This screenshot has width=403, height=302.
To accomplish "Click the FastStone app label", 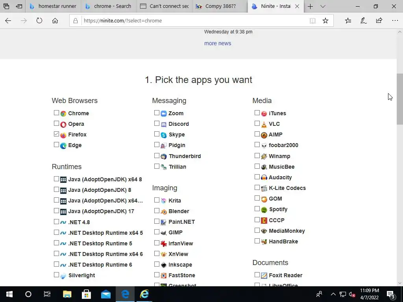I will (x=182, y=276).
